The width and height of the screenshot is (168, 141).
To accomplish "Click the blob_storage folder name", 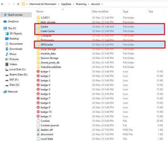I will [x=48, y=22].
